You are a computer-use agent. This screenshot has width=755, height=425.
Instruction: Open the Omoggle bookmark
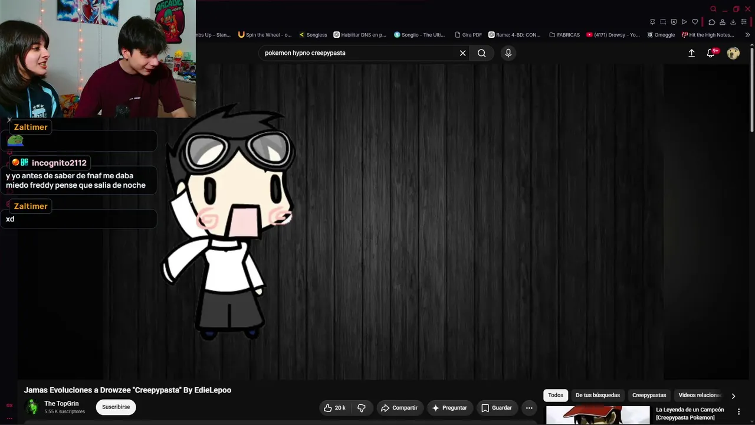pos(661,35)
